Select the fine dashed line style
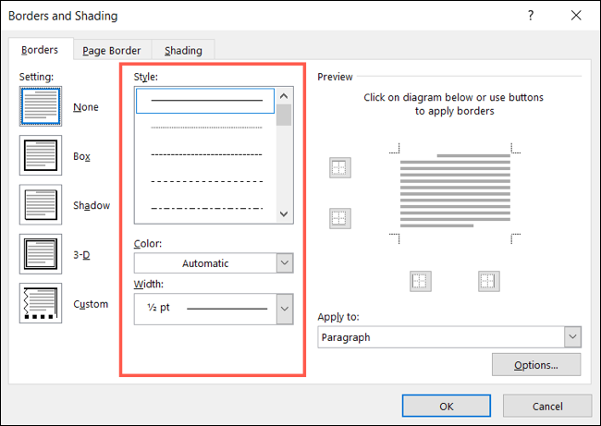This screenshot has width=601, height=426. [206, 154]
